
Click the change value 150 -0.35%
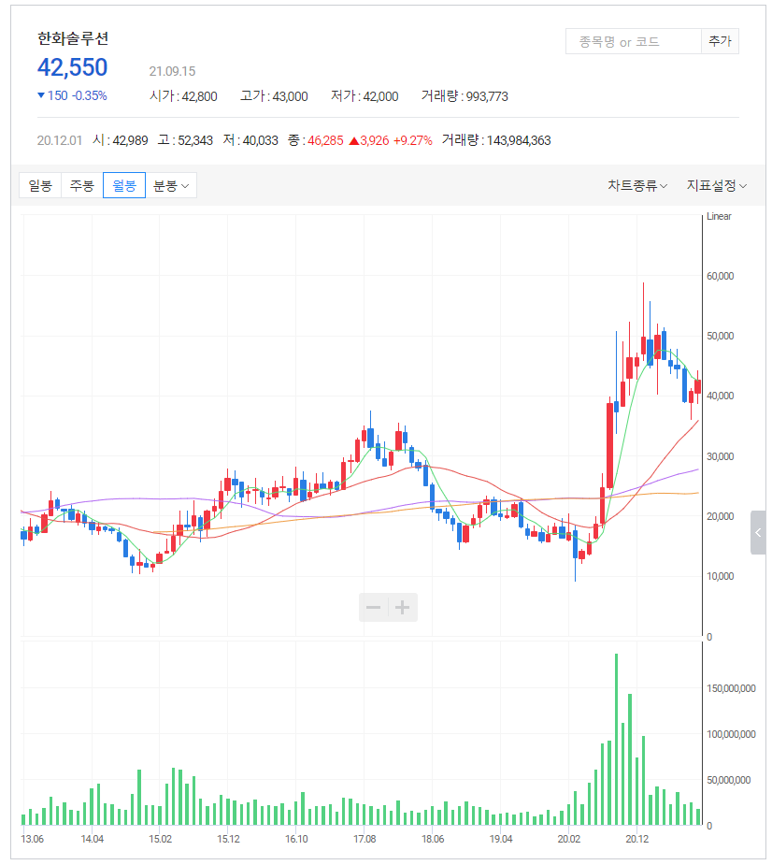pyautogui.click(x=72, y=95)
